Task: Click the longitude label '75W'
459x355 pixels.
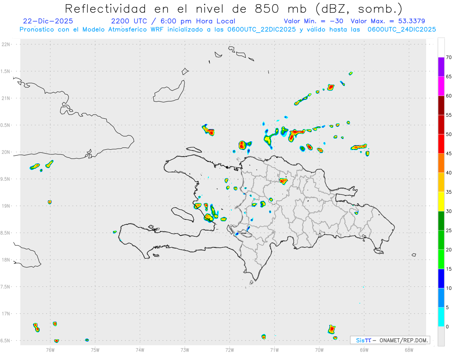Action: tap(95, 350)
